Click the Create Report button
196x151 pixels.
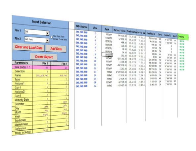[x=44, y=57]
